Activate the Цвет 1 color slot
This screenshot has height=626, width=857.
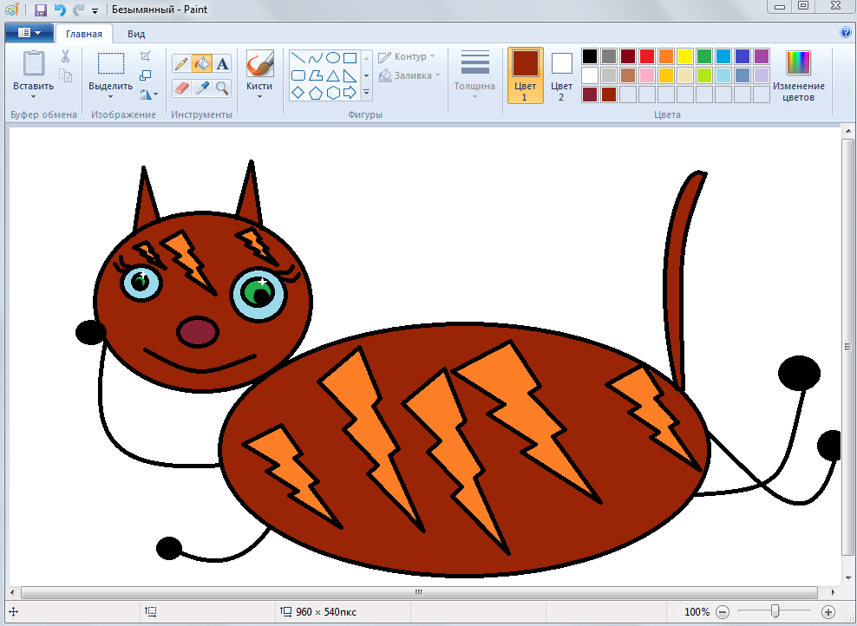tap(525, 75)
